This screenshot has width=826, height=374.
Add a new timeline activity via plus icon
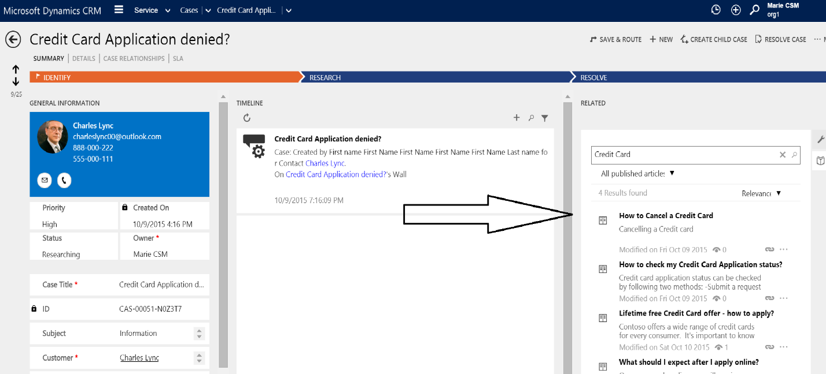[x=517, y=117]
